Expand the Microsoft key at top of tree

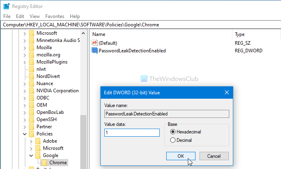coord(25,33)
